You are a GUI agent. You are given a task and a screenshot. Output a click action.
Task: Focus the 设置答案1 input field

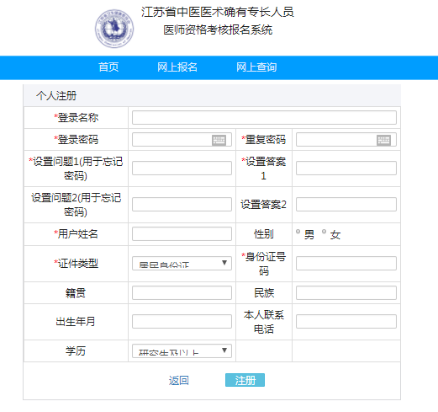[x=346, y=168]
